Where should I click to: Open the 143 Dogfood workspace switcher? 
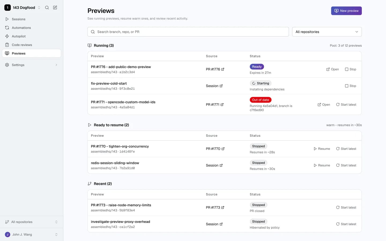pyautogui.click(x=23, y=7)
